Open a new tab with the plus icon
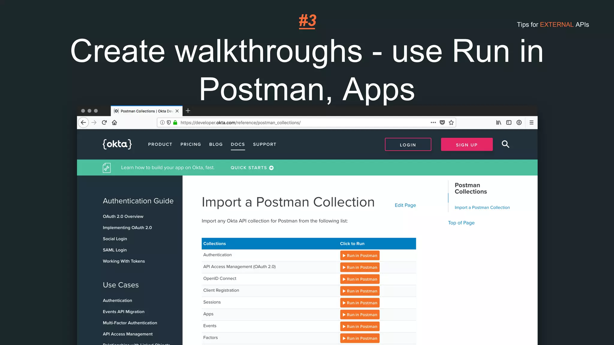The width and height of the screenshot is (614, 345). (188, 111)
